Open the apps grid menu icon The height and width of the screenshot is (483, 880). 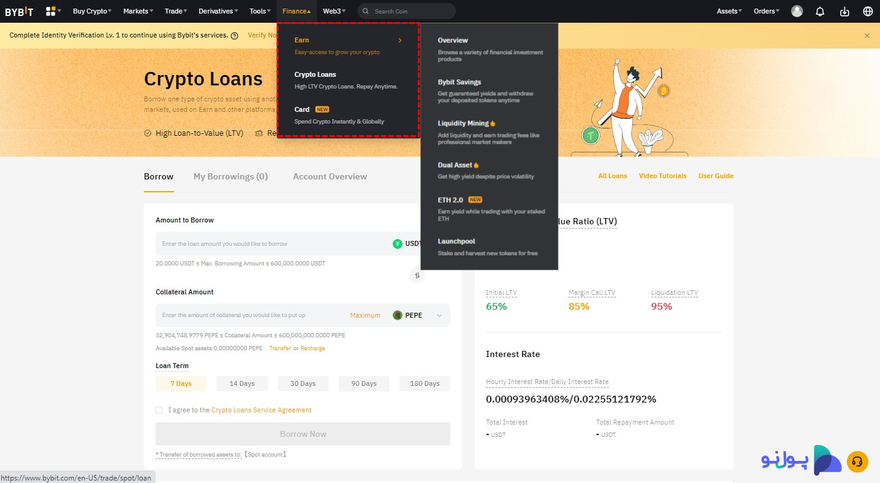click(x=50, y=11)
